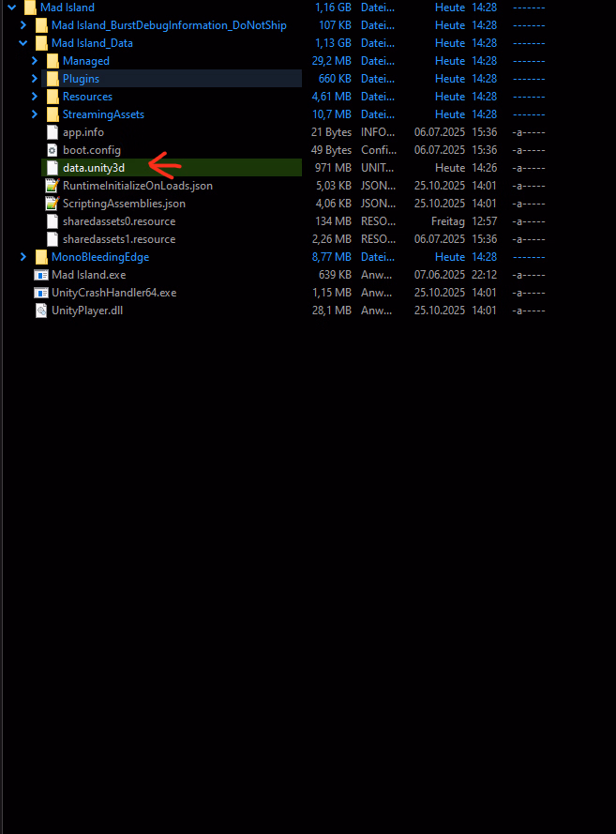
Task: Select the sharedassets1.resource file
Action: tap(118, 239)
